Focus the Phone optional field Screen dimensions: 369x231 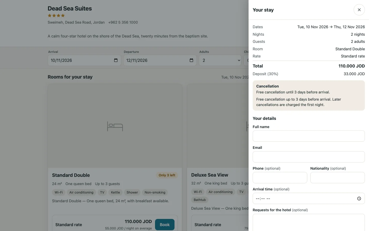pyautogui.click(x=280, y=178)
